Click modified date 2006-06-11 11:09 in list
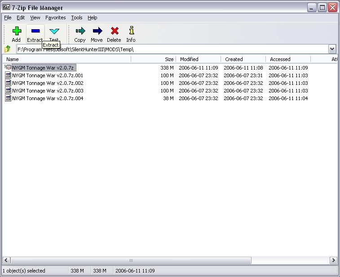340x277 pixels. pos(199,68)
